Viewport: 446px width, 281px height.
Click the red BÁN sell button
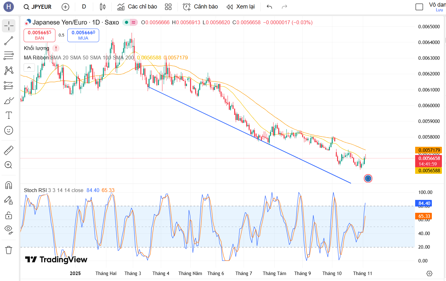click(39, 35)
